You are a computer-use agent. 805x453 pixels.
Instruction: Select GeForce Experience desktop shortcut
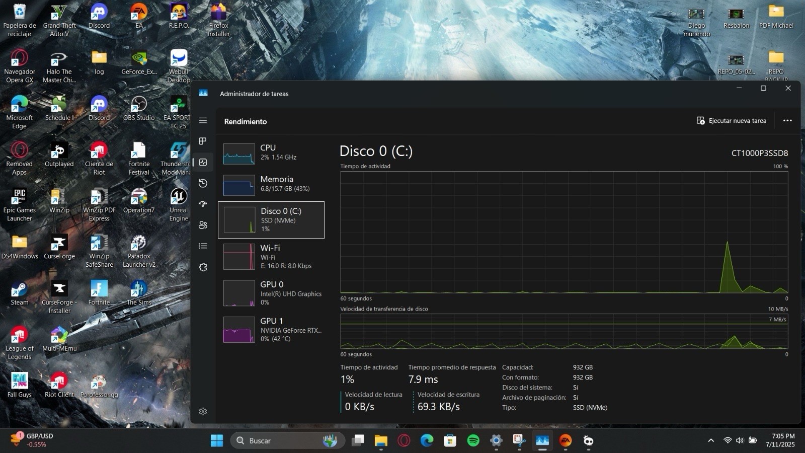[139, 62]
